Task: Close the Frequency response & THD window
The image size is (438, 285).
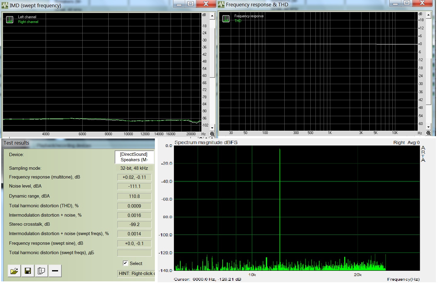Action: click(x=422, y=4)
